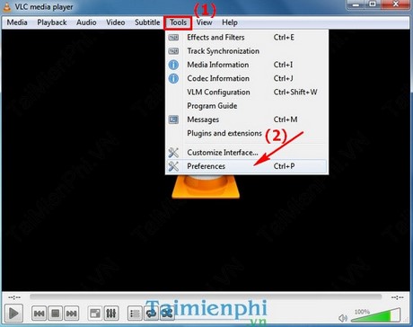Open the Help menu
413x327 pixels.
[230, 22]
